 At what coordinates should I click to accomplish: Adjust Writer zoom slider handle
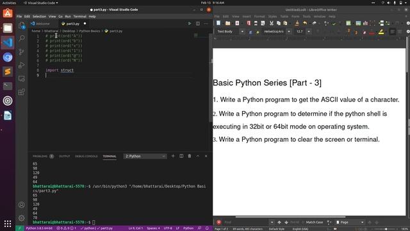(x=386, y=229)
